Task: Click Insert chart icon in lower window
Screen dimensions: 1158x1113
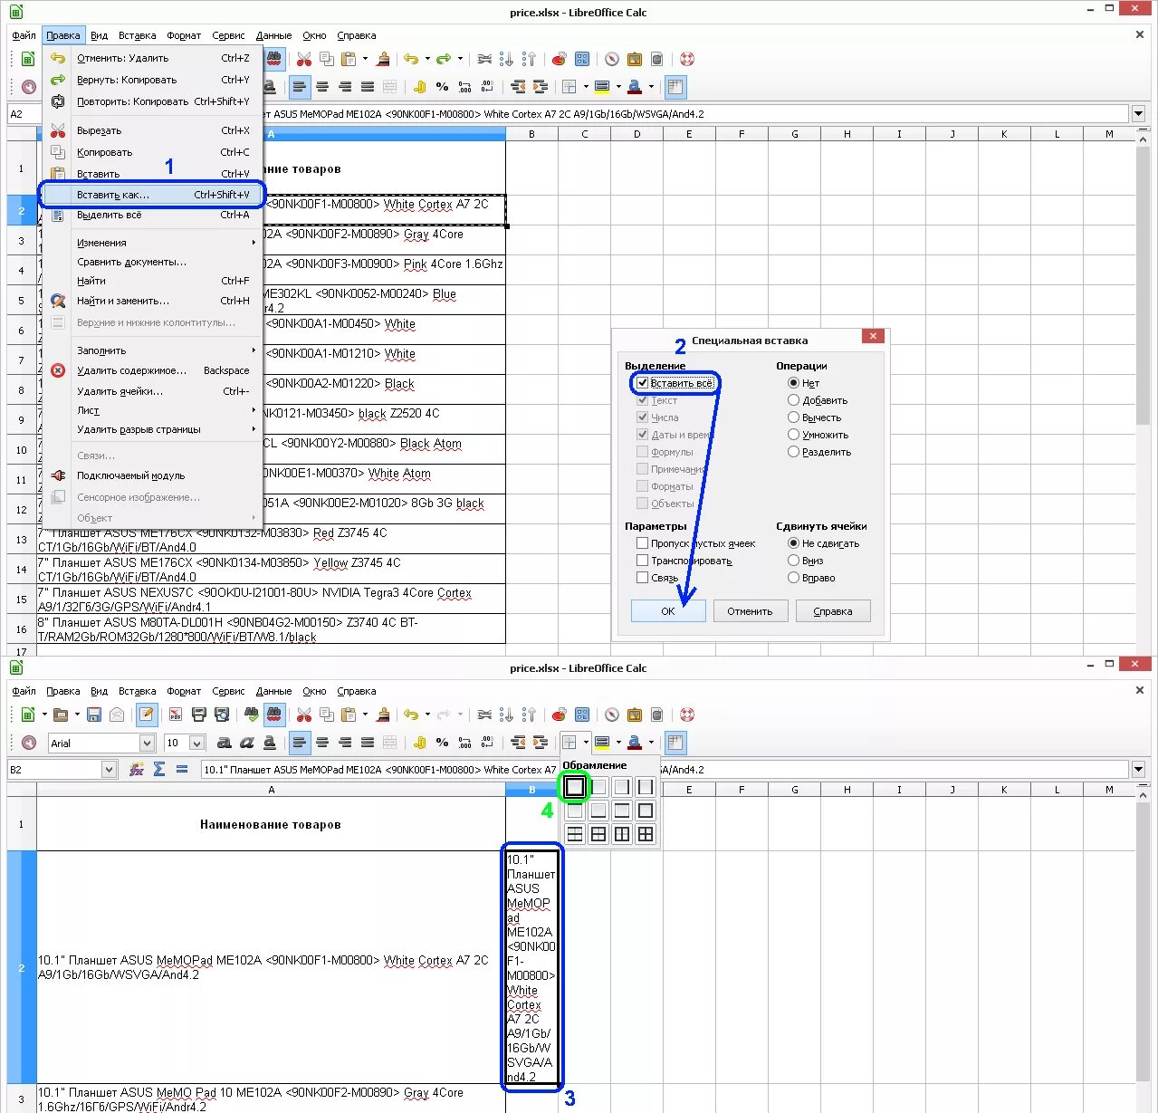Action: [x=560, y=715]
